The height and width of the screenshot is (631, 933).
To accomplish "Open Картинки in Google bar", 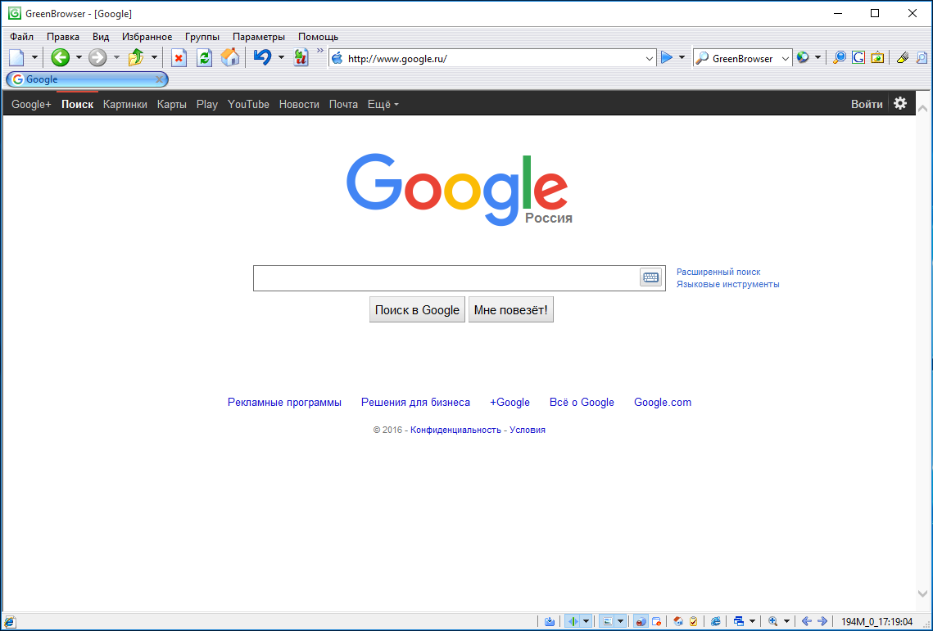I will 125,104.
